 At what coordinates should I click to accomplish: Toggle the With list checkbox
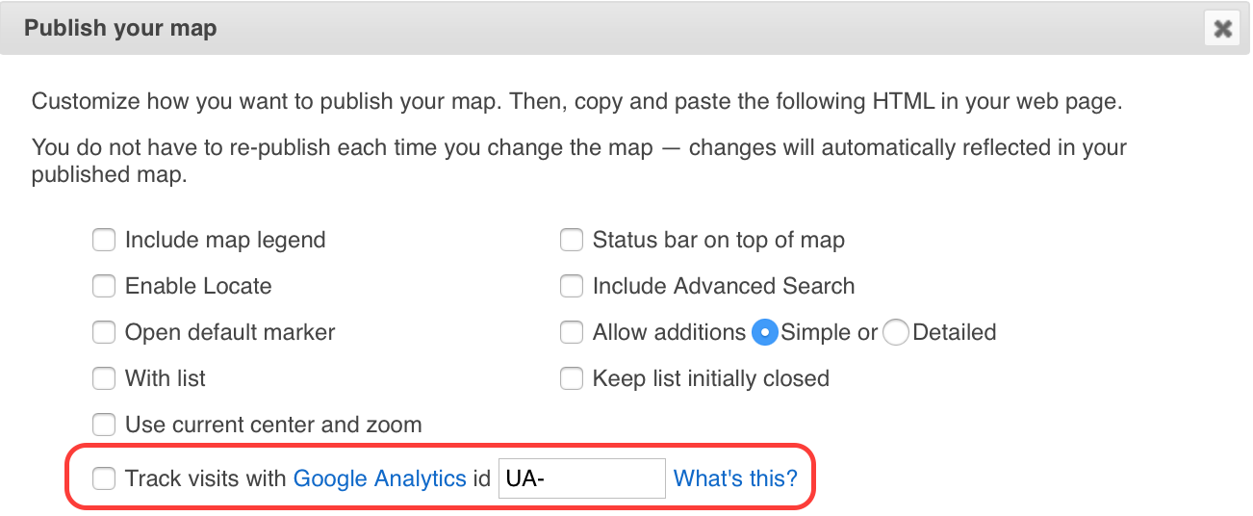tap(104, 378)
